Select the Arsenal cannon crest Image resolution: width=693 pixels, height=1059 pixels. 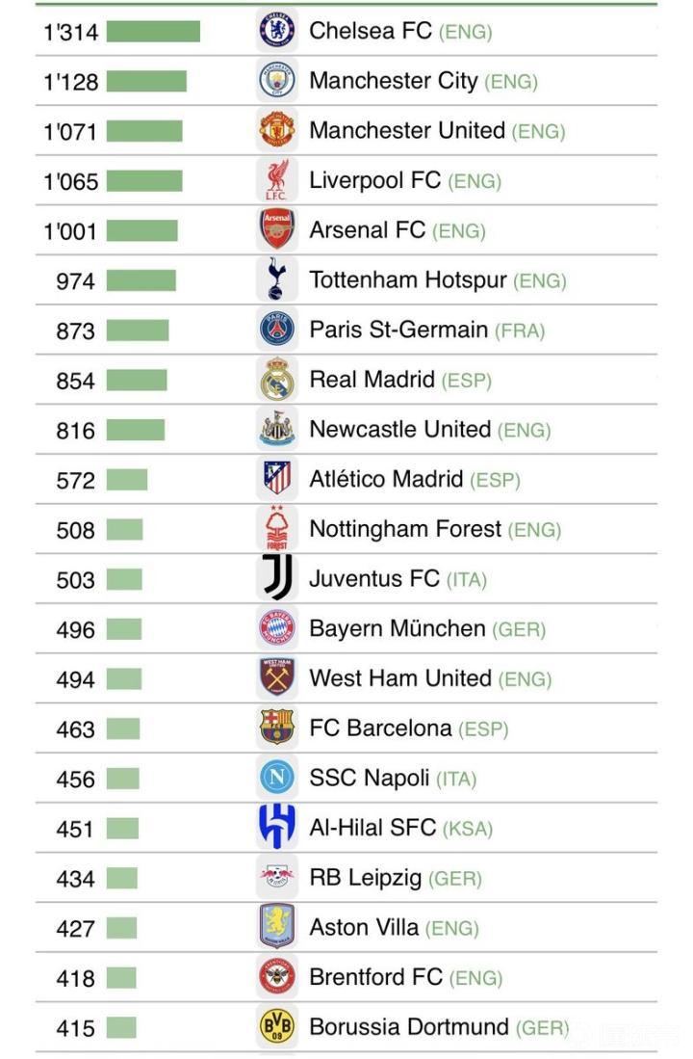[x=277, y=230]
